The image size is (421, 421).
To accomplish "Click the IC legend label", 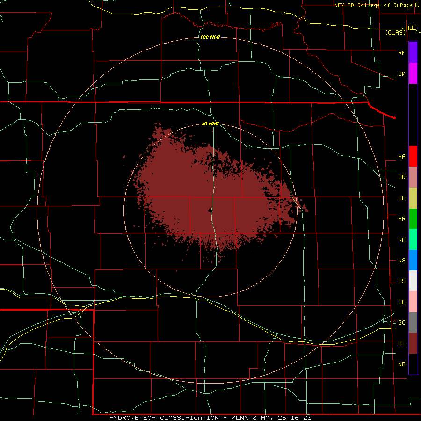I will tap(401, 302).
